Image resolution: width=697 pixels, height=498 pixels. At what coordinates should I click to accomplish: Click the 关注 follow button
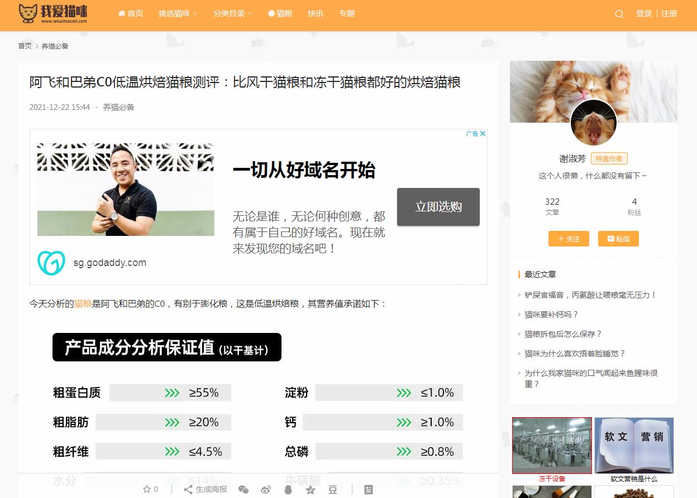[569, 239]
